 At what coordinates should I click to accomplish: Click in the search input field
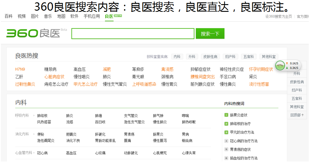tap(133, 33)
